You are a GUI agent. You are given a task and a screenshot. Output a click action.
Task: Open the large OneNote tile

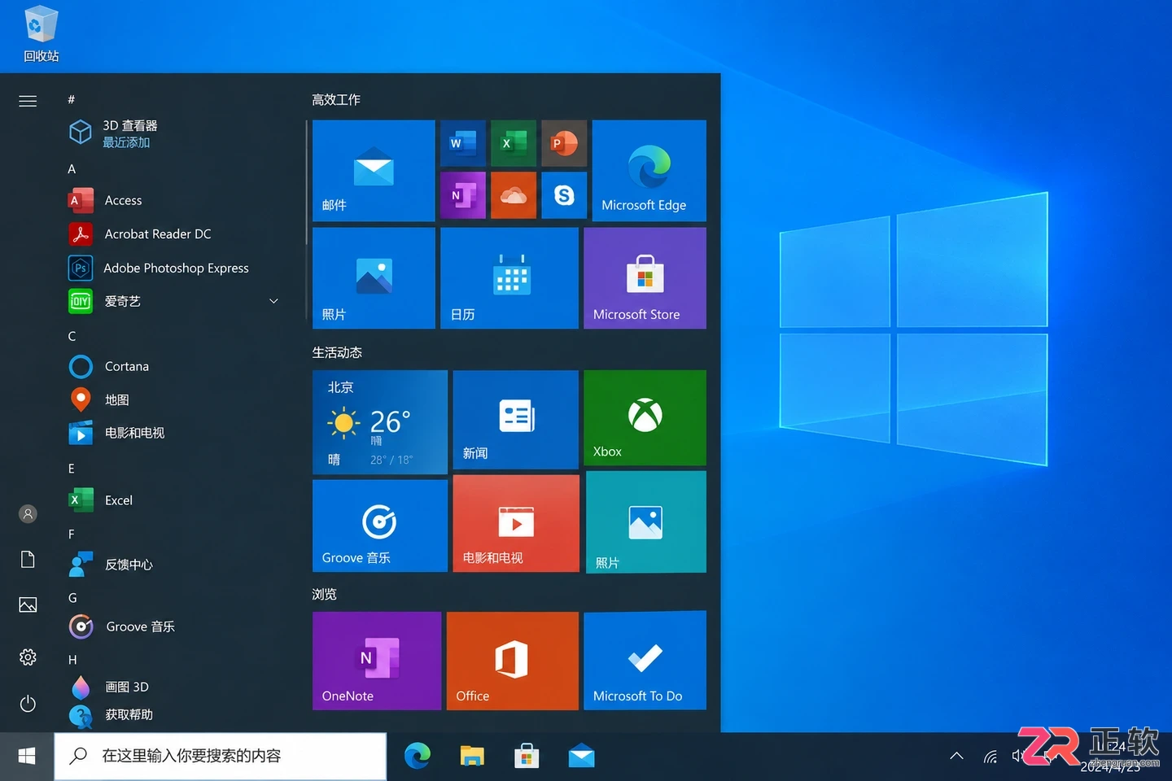click(x=377, y=661)
